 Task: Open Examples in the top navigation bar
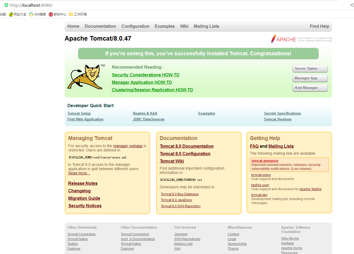pos(165,26)
